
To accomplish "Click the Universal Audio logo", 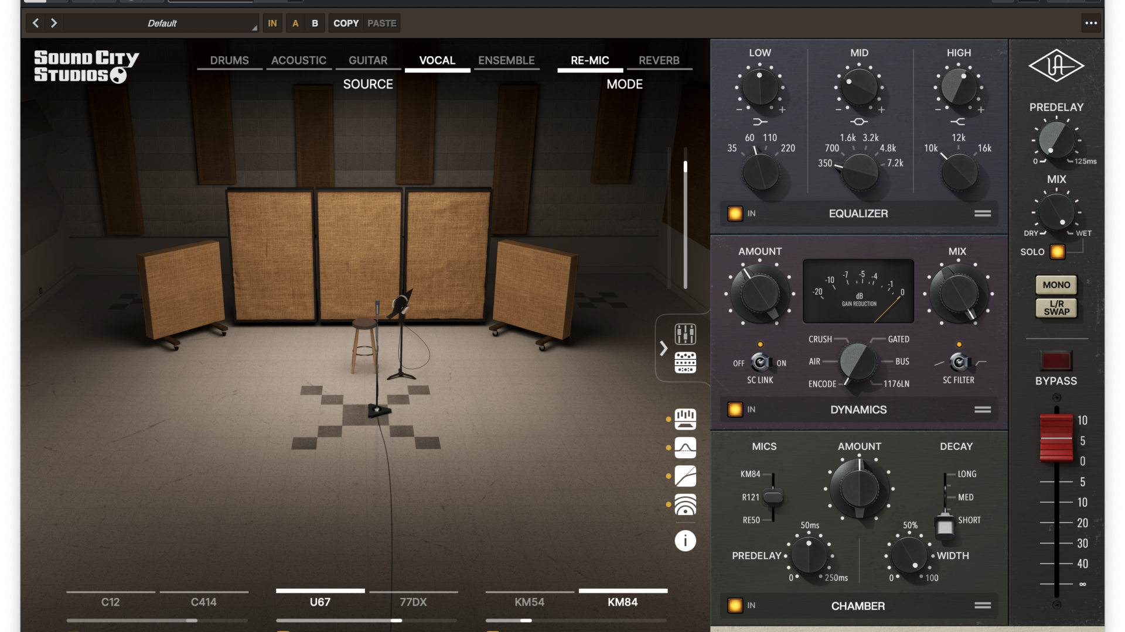I will click(1056, 66).
